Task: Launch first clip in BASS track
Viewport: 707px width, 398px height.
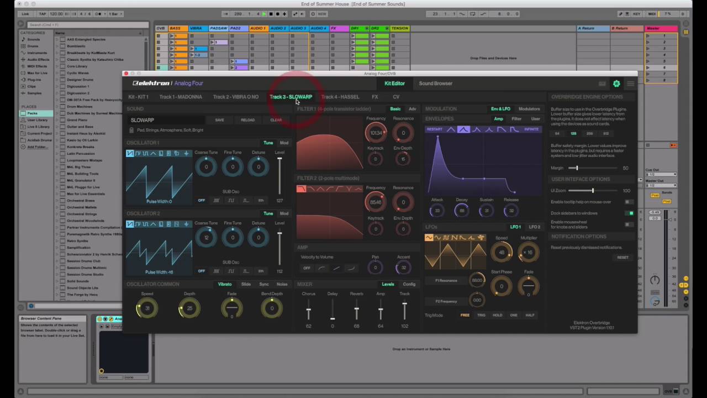Action: point(172,36)
